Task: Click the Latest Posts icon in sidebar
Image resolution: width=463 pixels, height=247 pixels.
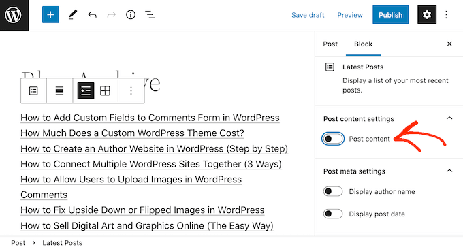Action: point(330,67)
